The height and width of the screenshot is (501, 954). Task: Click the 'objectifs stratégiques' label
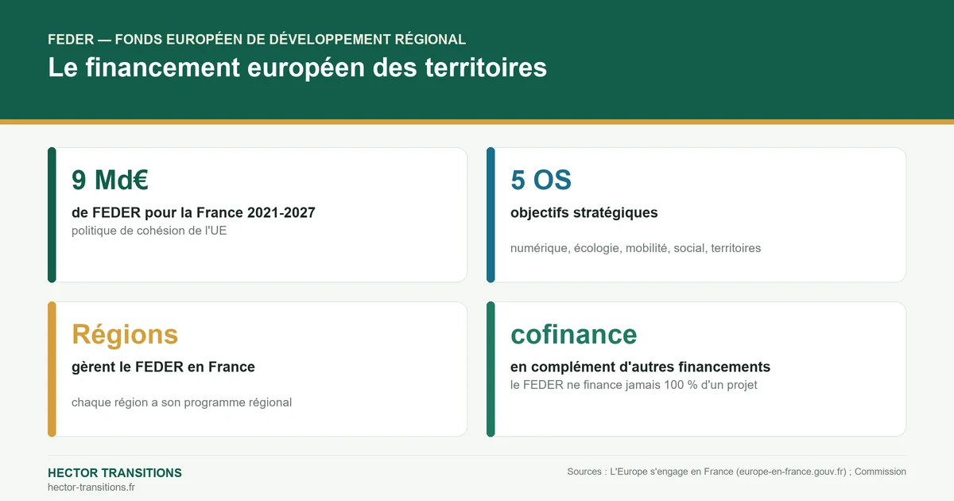tap(584, 213)
